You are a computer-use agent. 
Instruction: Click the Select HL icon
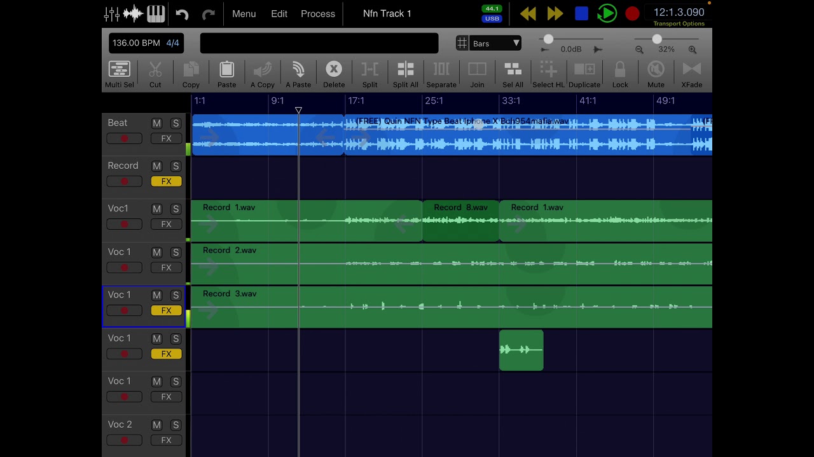click(x=548, y=74)
